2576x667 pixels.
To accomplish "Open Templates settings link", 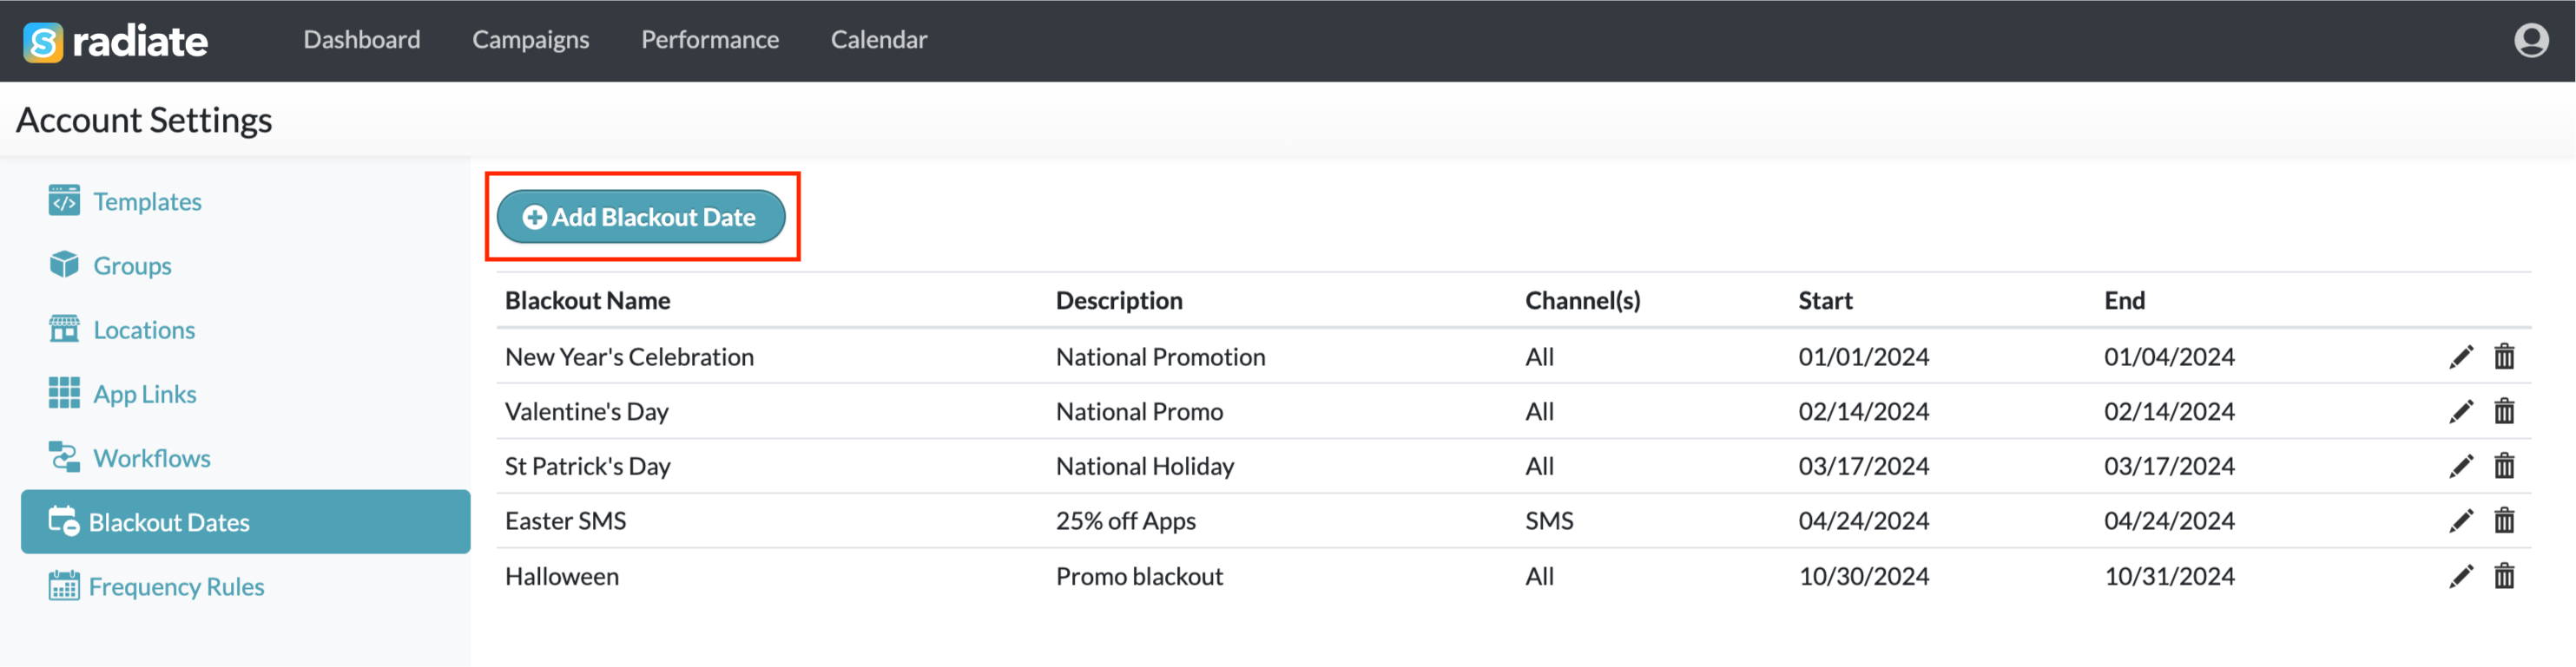I will click(x=147, y=202).
